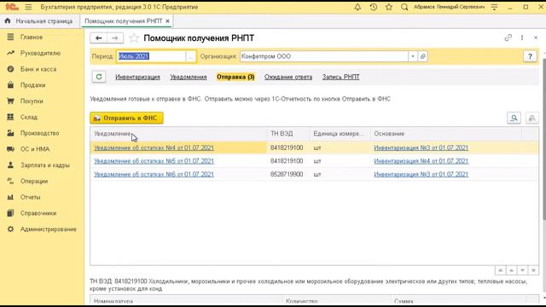This screenshot has width=546, height=307.
Task: Close the form with the X icon
Action: click(536, 38)
